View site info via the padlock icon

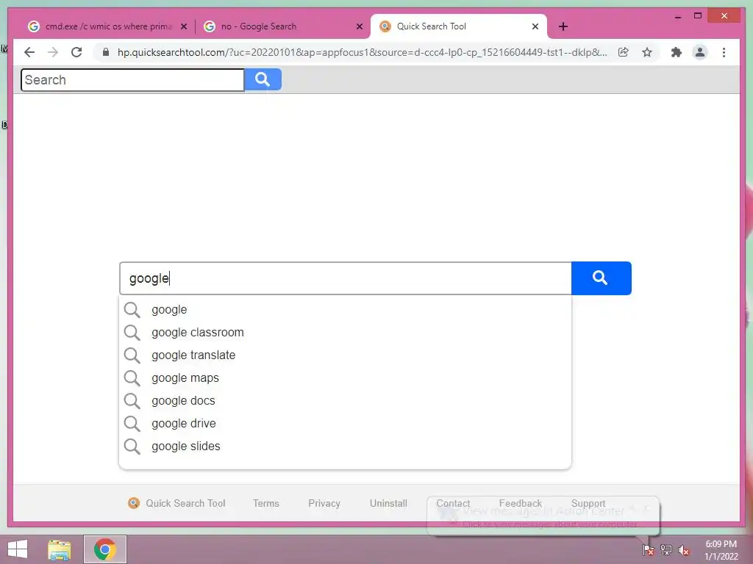[x=106, y=52]
